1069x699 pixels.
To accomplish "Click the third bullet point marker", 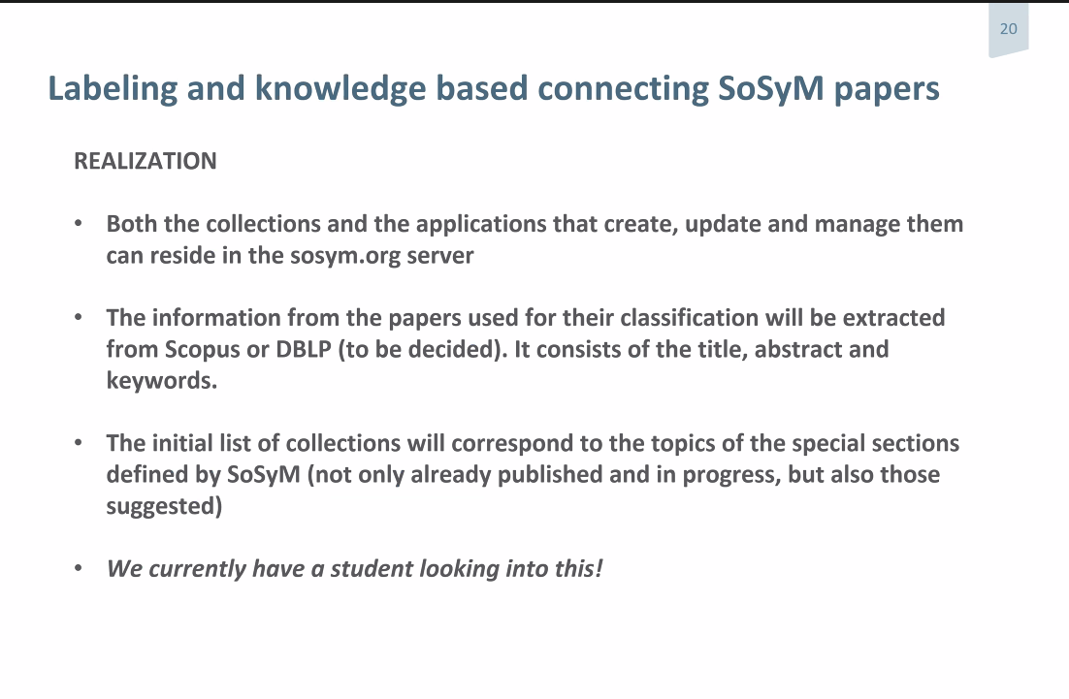I will click(x=79, y=443).
